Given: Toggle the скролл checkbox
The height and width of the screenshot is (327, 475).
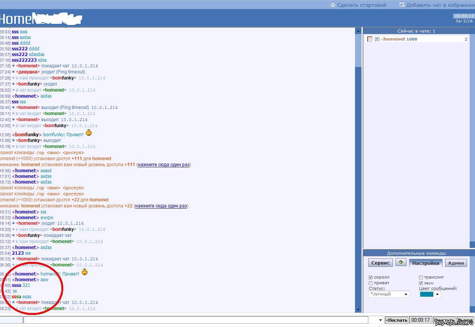Looking at the screenshot, I should pos(371,277).
